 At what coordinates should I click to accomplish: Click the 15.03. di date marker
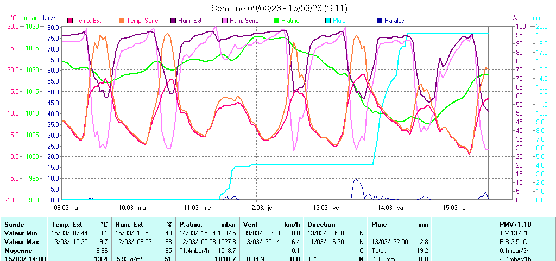tap(454, 207)
